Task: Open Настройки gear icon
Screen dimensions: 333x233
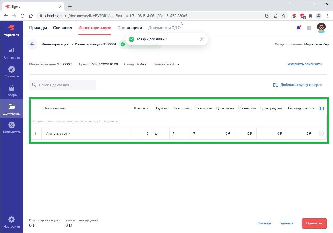Action: tap(11, 222)
